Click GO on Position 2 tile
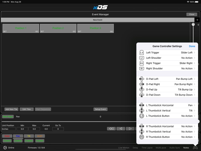 click(74, 31)
